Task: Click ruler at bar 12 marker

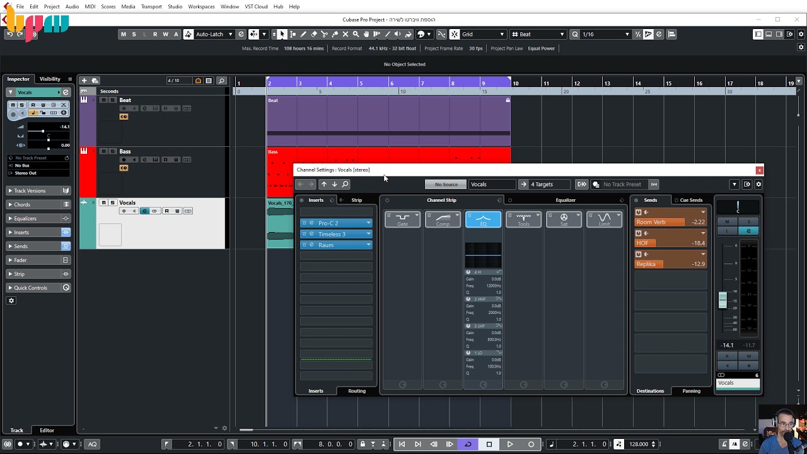Action: pyautogui.click(x=577, y=83)
